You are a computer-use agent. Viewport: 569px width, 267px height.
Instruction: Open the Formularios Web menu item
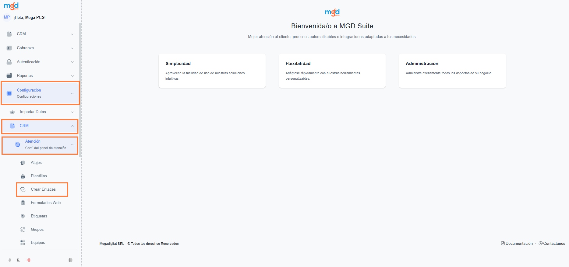pyautogui.click(x=45, y=203)
